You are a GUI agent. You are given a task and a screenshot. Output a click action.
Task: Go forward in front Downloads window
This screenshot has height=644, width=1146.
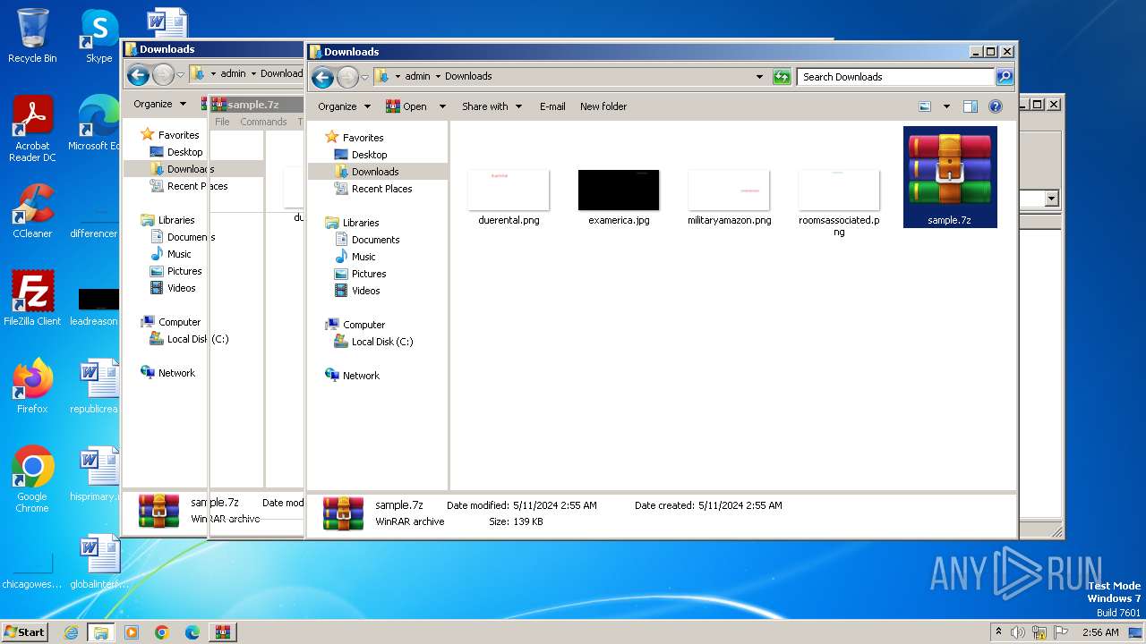point(346,77)
